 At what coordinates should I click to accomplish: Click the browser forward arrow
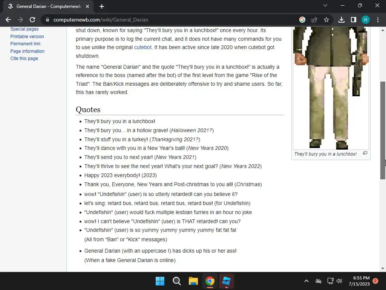coord(20,20)
